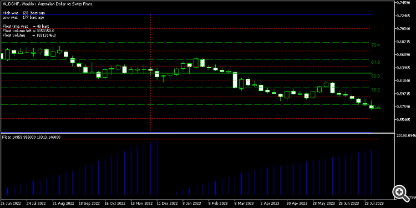Click the Fibonacci 38.2 level label
Screen dimensions: 416x208
[x=376, y=90]
